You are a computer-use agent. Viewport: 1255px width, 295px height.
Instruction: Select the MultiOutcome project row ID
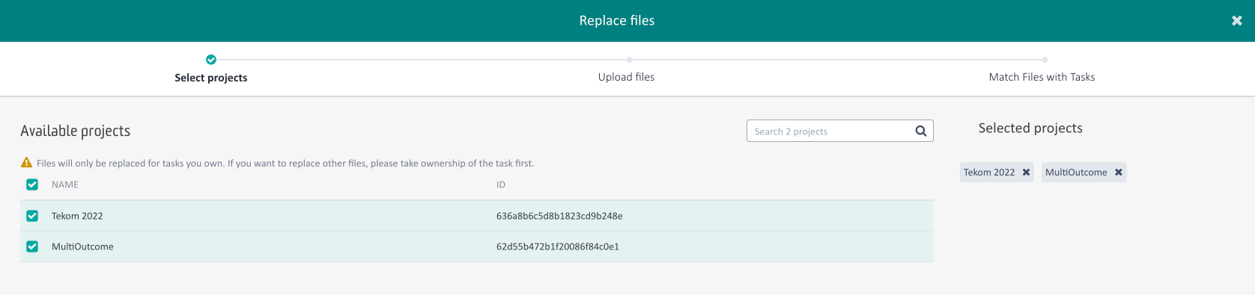[x=558, y=246]
